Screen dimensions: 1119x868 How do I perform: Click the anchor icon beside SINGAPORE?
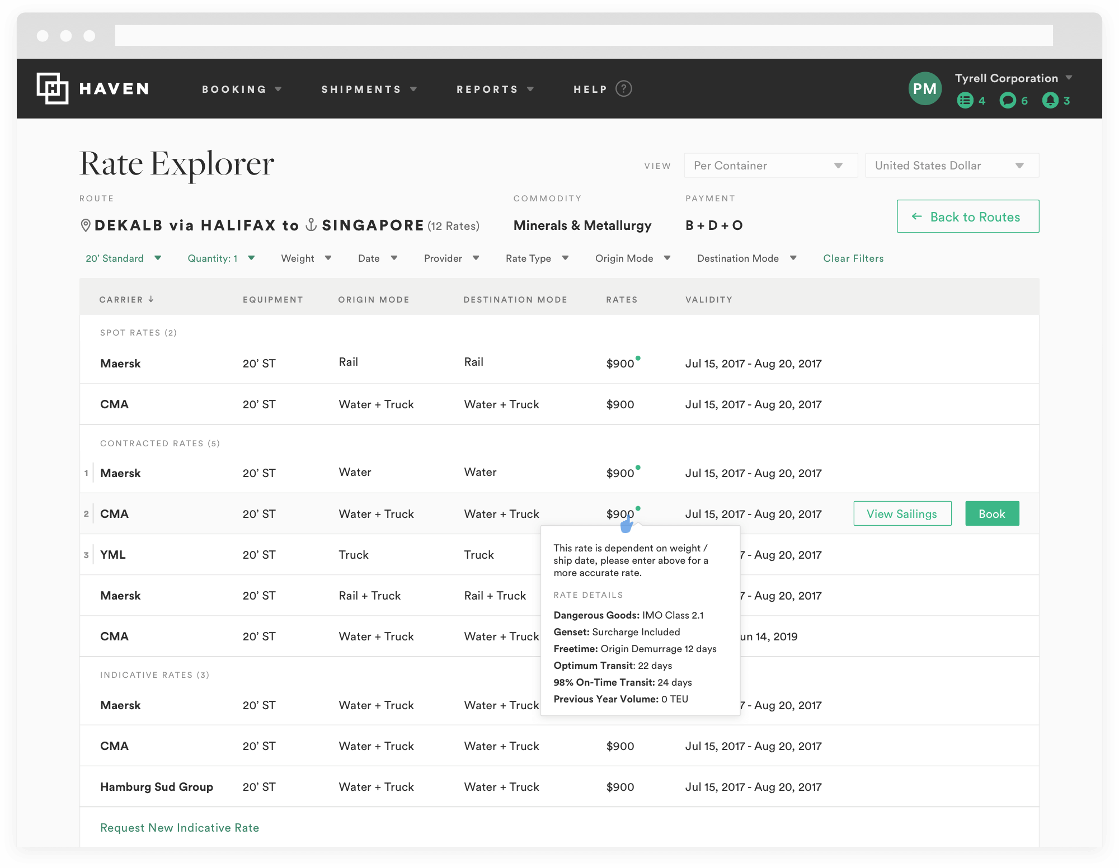[x=311, y=225]
